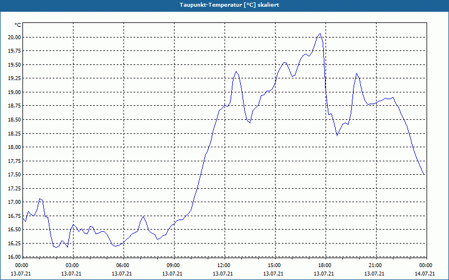Image resolution: width=449 pixels, height=280 pixels.
Task: Click the chart title Taupunkt-Temperatur [°C] skaliert
Action: [x=230, y=5]
